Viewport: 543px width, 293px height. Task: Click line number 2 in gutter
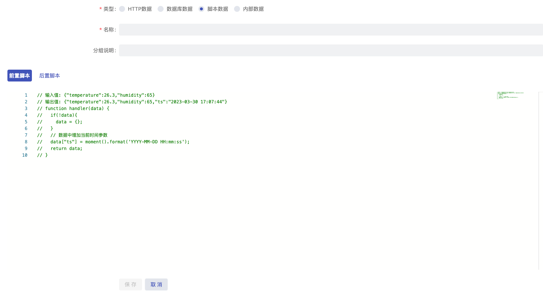[26, 102]
